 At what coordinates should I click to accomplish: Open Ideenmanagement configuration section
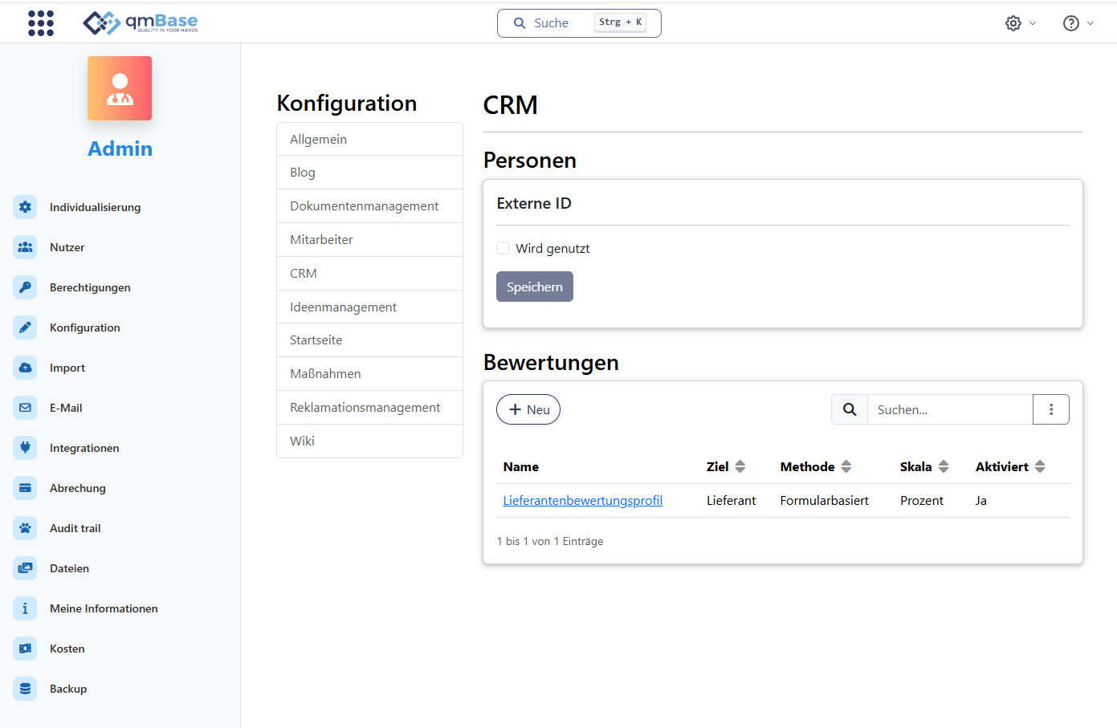click(x=369, y=307)
